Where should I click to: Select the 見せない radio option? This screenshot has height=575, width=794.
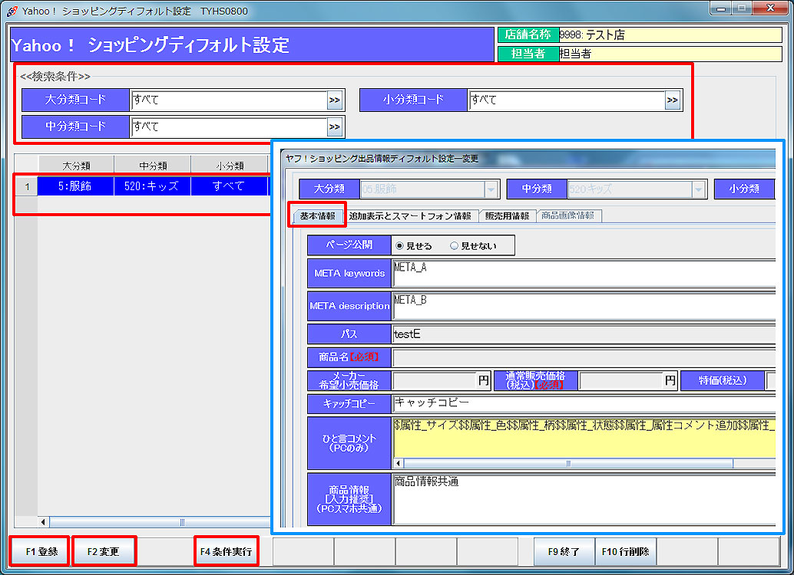click(x=455, y=246)
